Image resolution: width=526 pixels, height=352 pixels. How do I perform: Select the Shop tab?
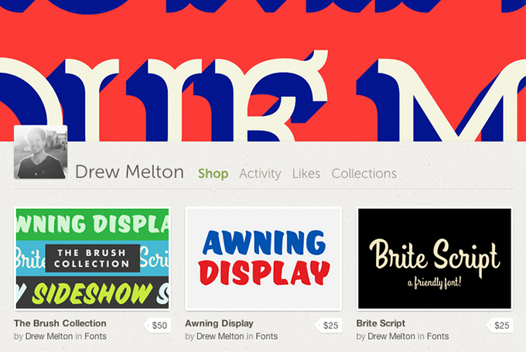pos(213,173)
